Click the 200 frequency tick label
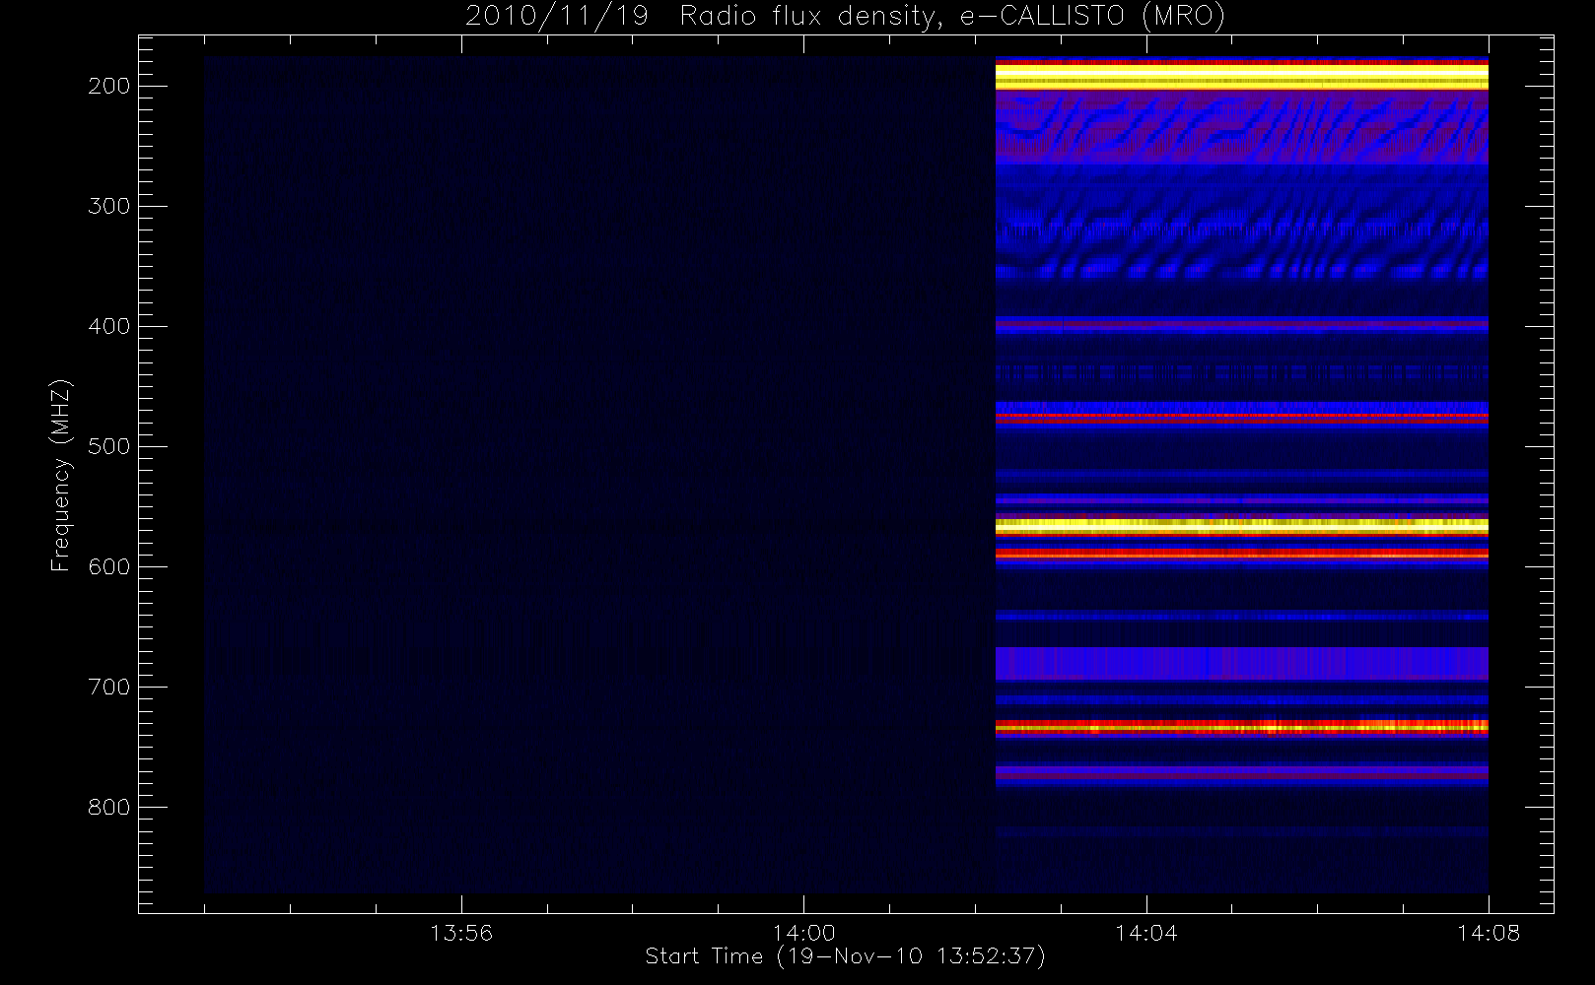 (109, 86)
